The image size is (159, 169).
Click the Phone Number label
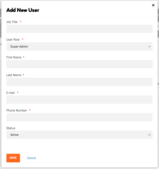[17, 110]
